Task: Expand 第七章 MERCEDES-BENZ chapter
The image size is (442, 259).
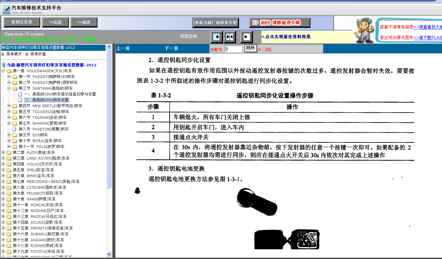Action: pos(3,182)
